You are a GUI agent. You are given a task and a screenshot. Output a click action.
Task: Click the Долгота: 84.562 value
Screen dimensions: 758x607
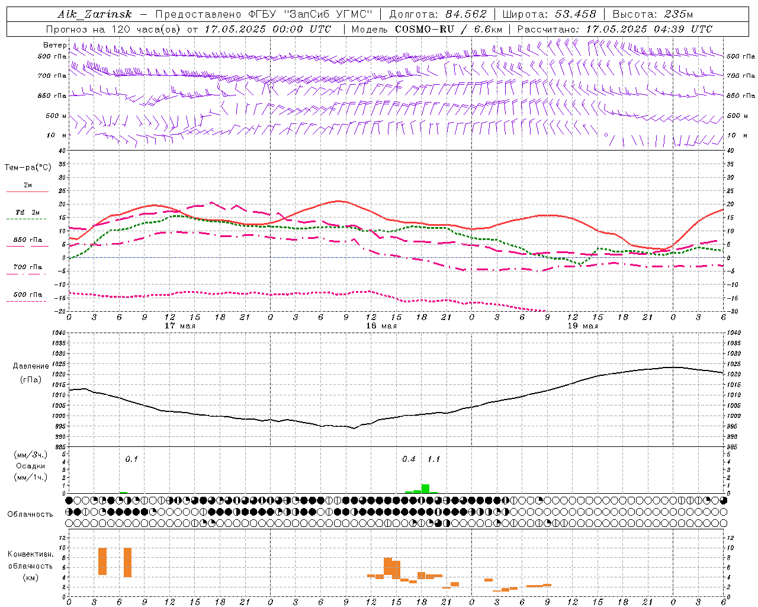click(x=437, y=14)
